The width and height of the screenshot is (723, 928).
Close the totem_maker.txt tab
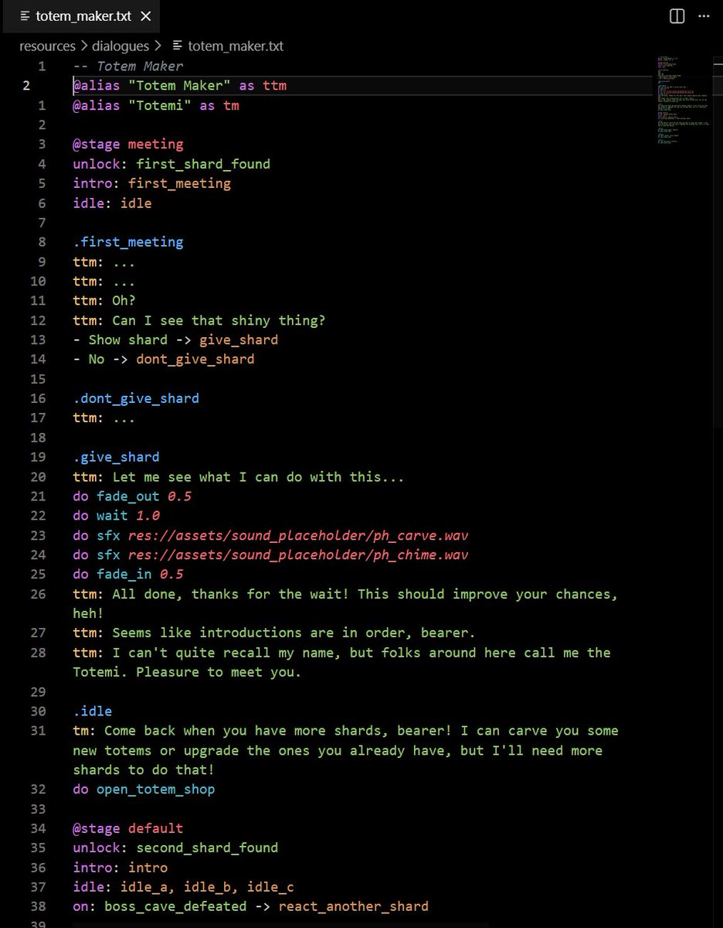146,15
